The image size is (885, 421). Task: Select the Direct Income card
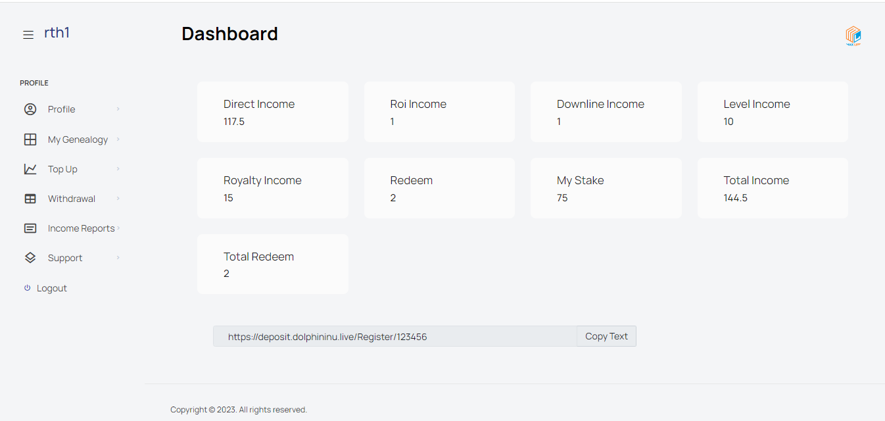272,112
